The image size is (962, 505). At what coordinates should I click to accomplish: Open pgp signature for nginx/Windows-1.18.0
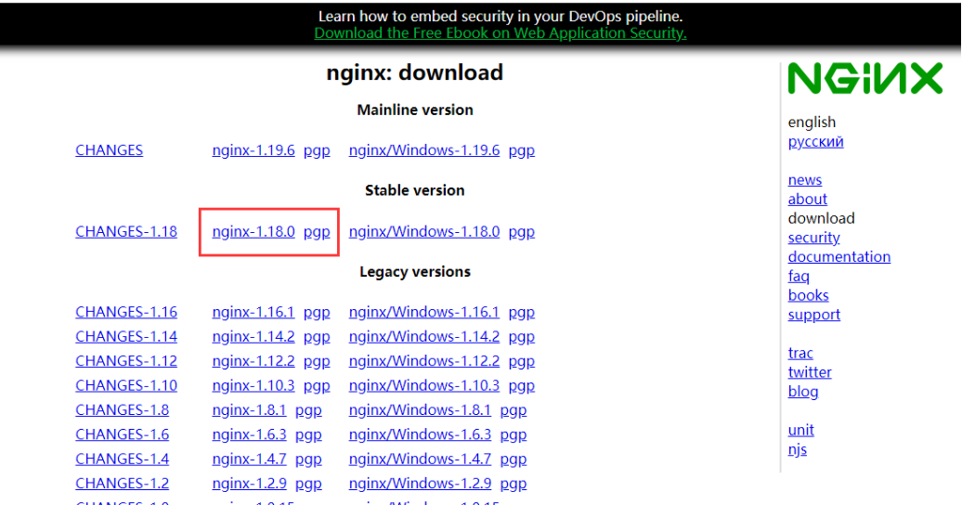(522, 232)
